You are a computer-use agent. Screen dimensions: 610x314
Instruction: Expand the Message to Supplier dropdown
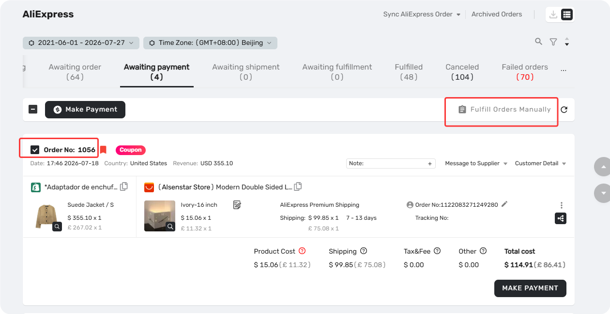tap(476, 163)
